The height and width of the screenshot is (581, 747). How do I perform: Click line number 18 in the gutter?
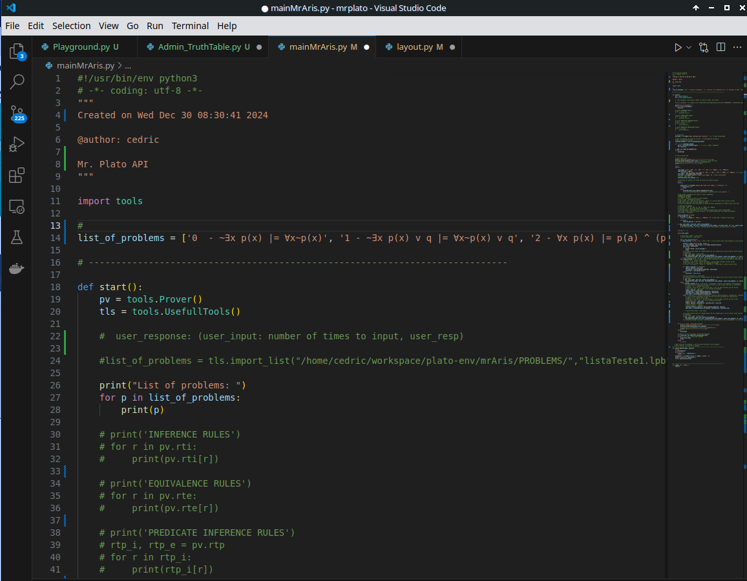tap(56, 287)
